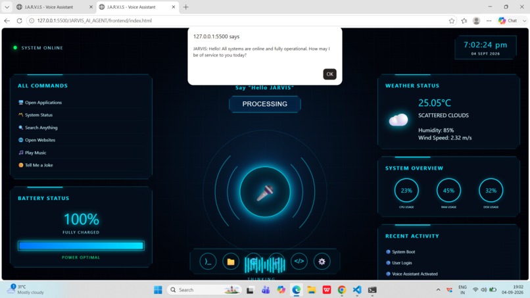Image resolution: width=530 pixels, height=298 pixels.
Task: Click the green System Online indicator dot
Action: point(15,48)
